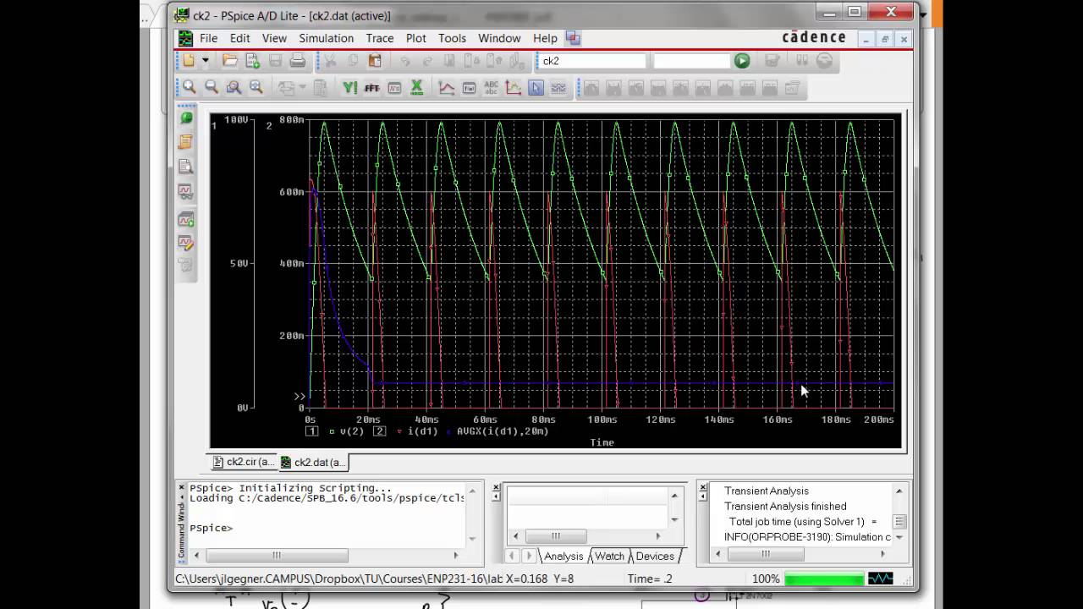Select the Zoom In tool
The height and width of the screenshot is (609, 1083).
(x=190, y=87)
